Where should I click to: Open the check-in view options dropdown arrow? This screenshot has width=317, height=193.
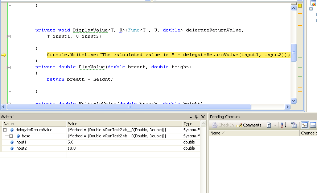click(275, 125)
